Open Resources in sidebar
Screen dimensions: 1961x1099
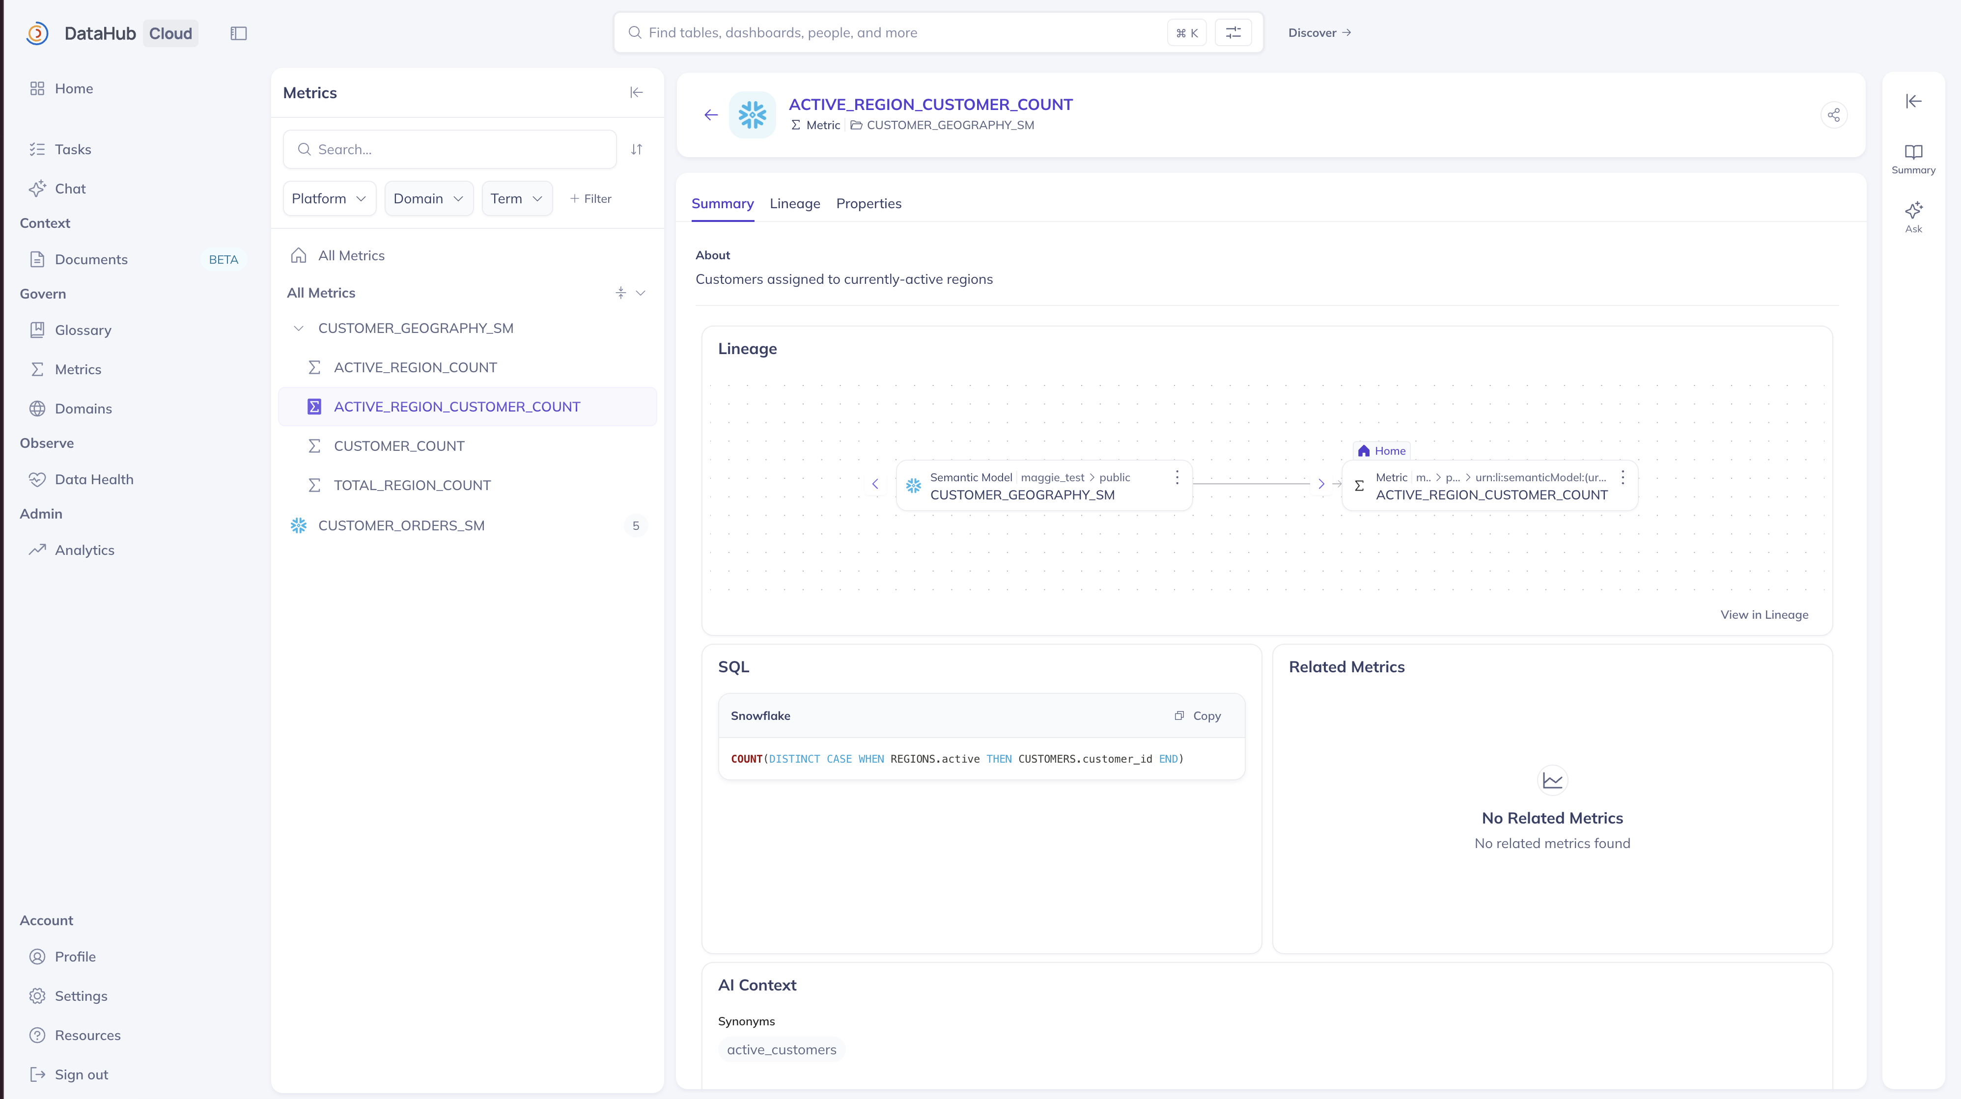coord(87,1035)
